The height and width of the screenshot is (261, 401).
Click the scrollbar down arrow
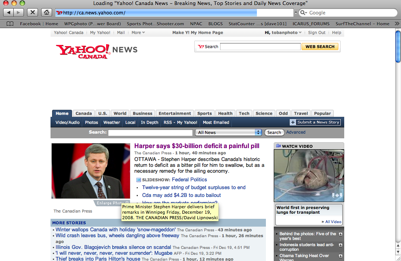click(x=398, y=252)
